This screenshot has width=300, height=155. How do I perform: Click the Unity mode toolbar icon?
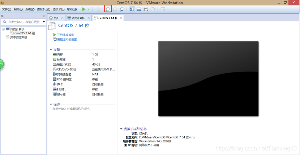click(153, 9)
